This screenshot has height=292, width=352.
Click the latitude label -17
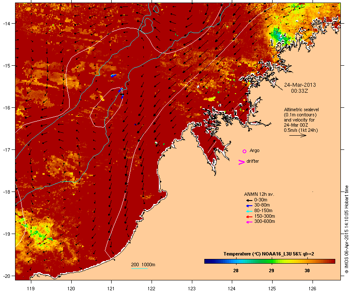click(6, 150)
